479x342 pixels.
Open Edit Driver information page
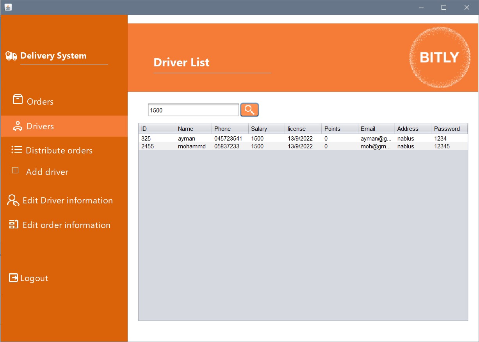pos(68,200)
